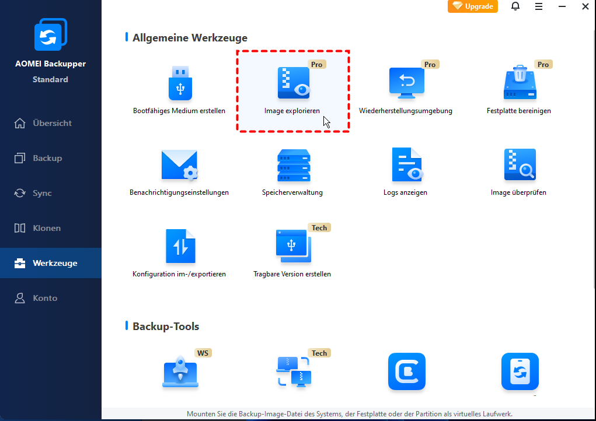Screen dimensions: 596x421
Task: Switch to the Backup sidebar tab
Action: [51, 158]
